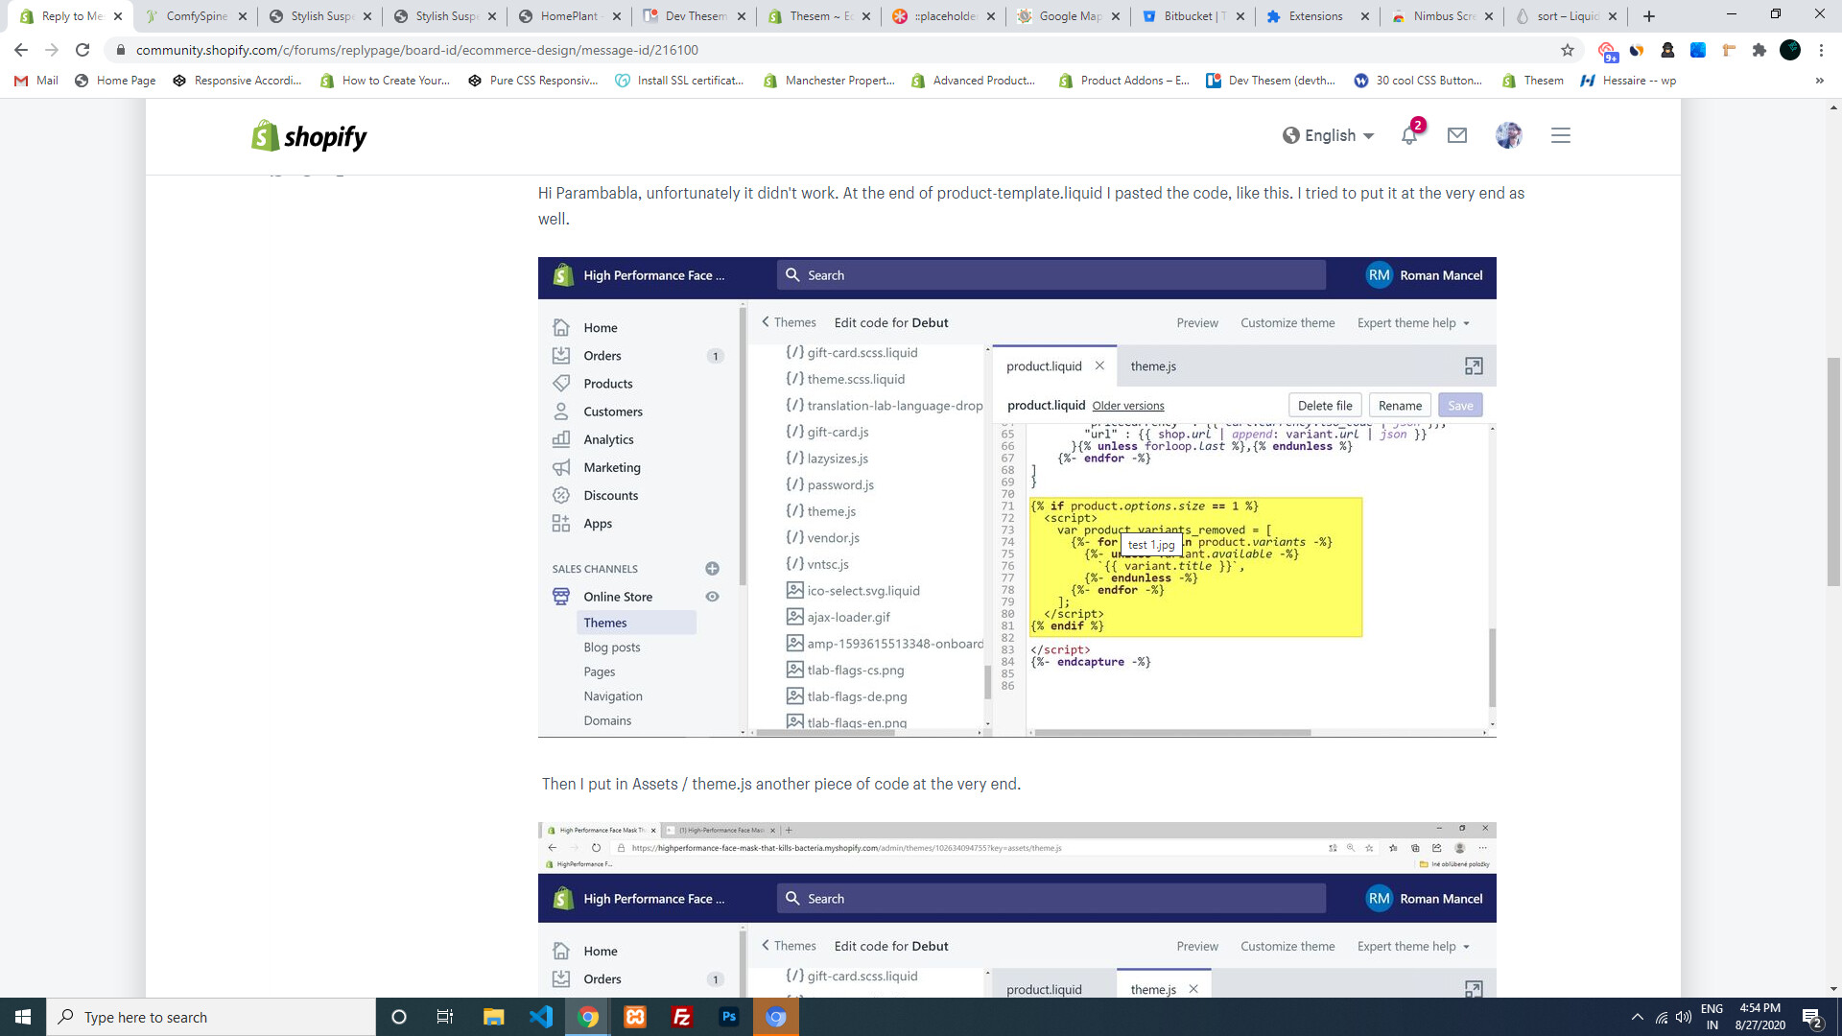Switch to the Extensions browser tab

click(x=1314, y=16)
